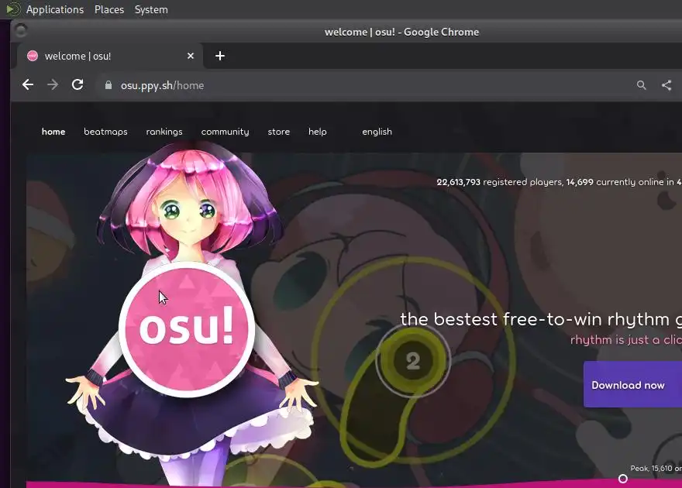Click the Applications menu logo icon

tap(12, 9)
